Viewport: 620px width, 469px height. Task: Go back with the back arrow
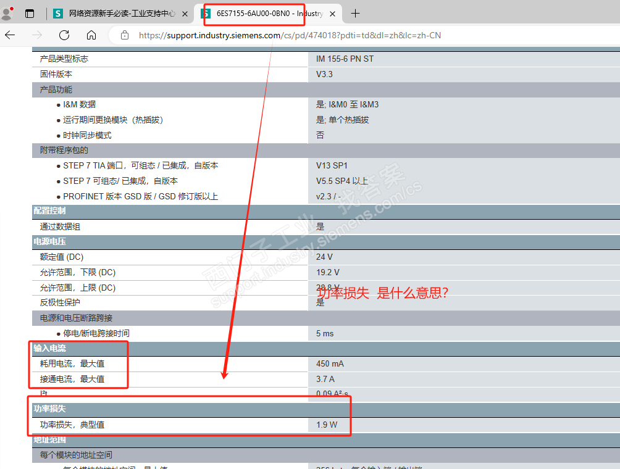tap(10, 35)
